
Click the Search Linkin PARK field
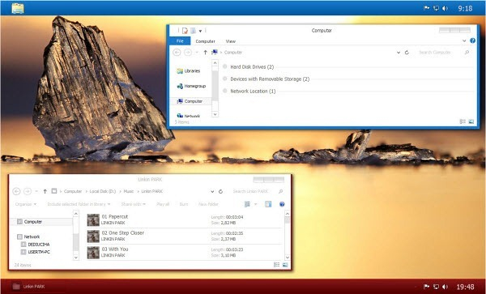pos(250,191)
